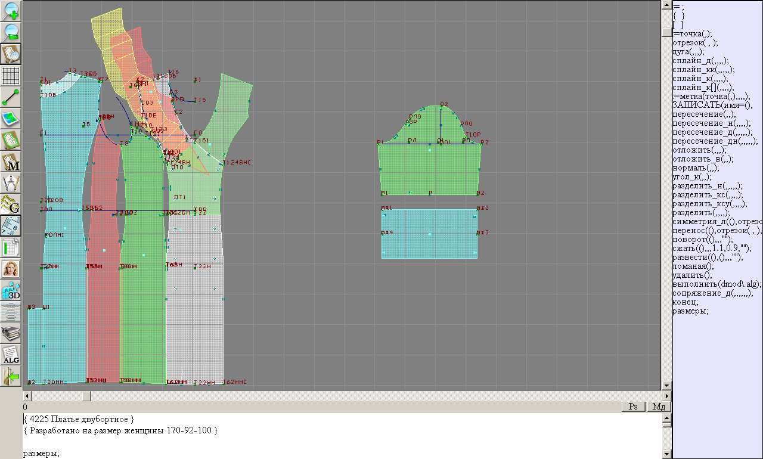This screenshot has width=763, height=459.
Task: Click the woman portrait icon
Action: tap(11, 268)
